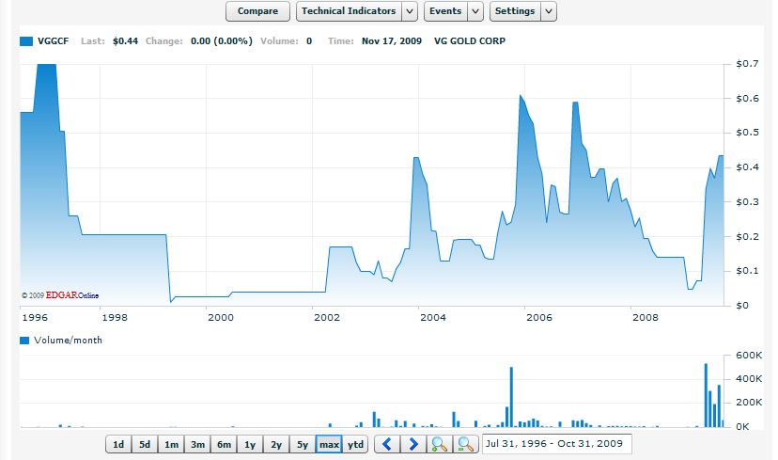Image resolution: width=778 pixels, height=460 pixels.
Task: Click the 600K volume axis label
Action: pos(749,356)
